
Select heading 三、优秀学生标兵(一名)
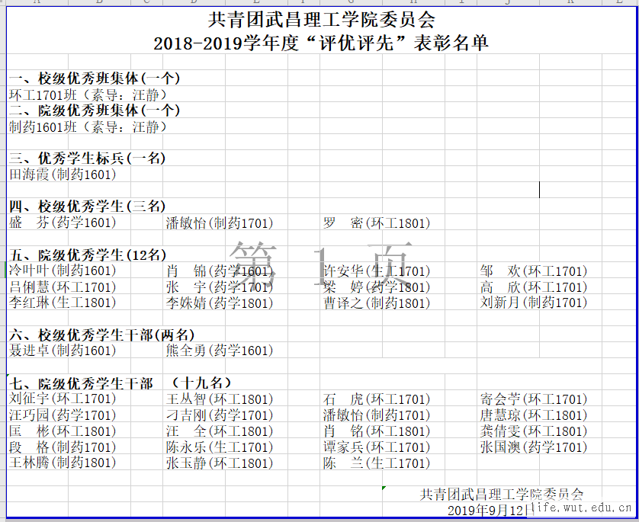(x=88, y=159)
